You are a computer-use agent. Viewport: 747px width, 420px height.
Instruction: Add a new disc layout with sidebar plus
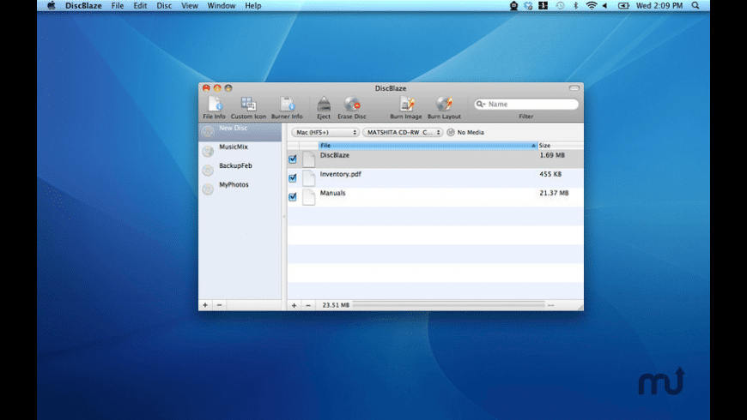(x=205, y=305)
